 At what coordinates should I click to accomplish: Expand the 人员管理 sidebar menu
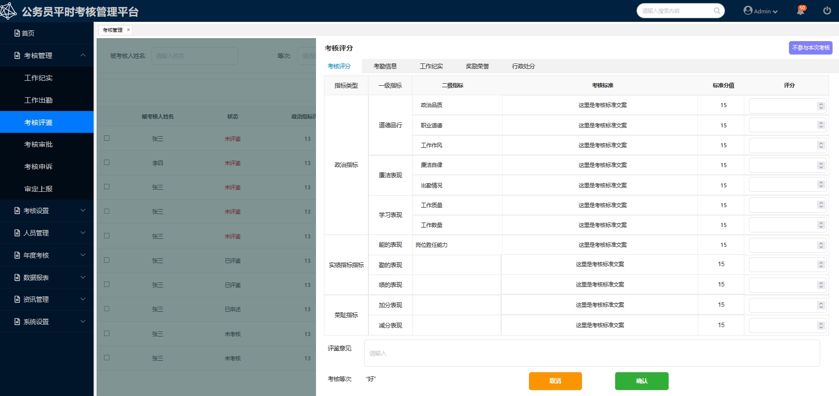[83, 232]
